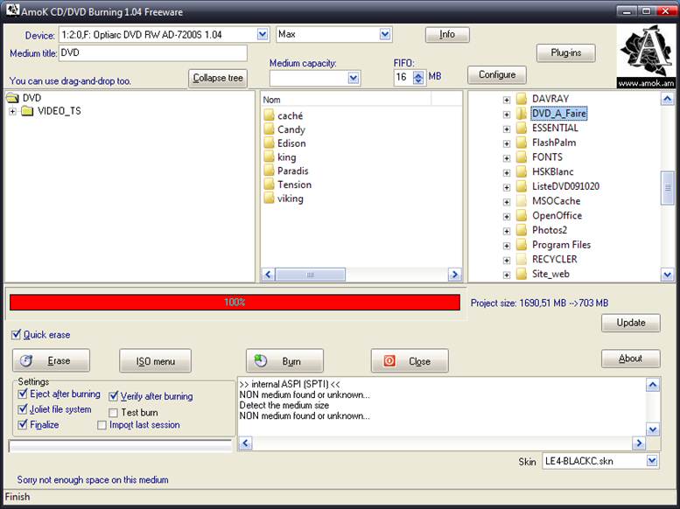Open the ISO menu

click(155, 360)
